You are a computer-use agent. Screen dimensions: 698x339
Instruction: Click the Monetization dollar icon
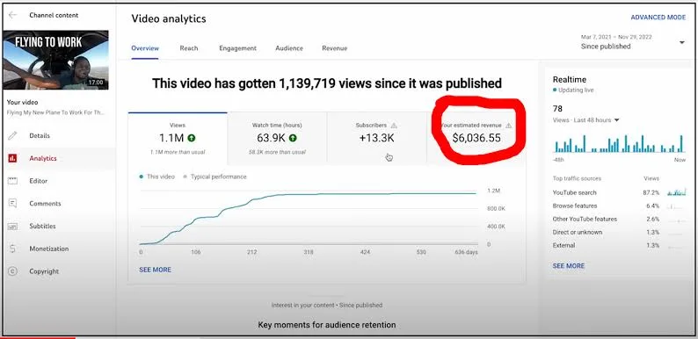(x=12, y=249)
